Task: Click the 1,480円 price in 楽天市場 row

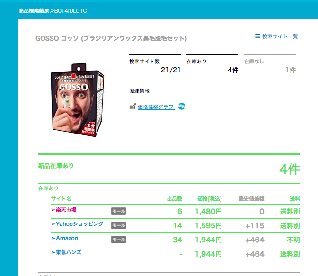Action: pyautogui.click(x=208, y=212)
